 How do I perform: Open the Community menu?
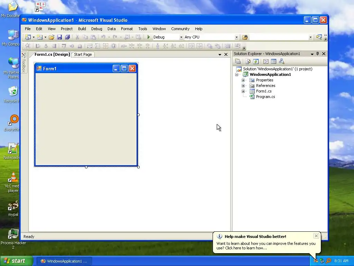180,29
